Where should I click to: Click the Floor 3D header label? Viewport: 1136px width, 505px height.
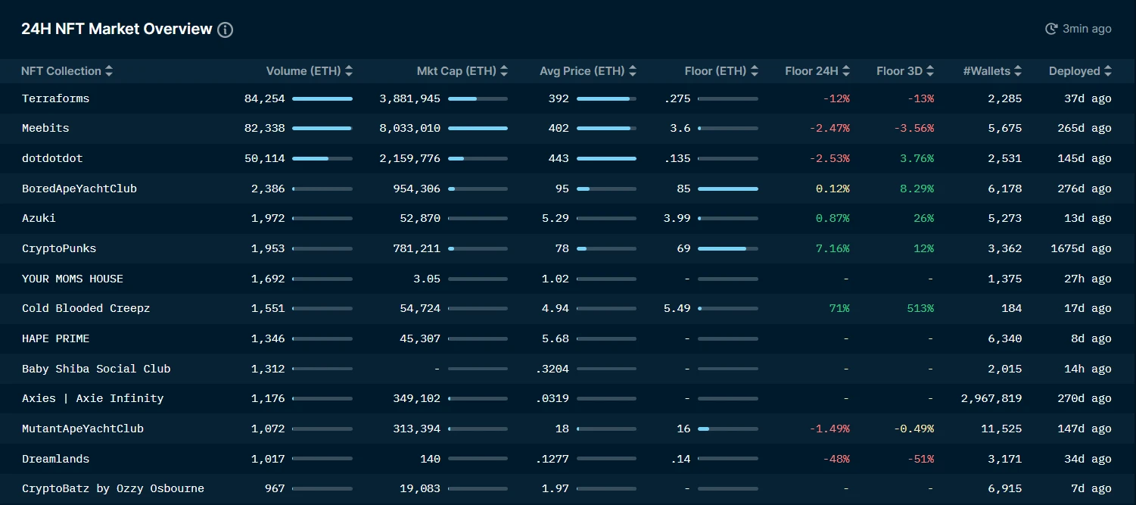click(x=899, y=71)
